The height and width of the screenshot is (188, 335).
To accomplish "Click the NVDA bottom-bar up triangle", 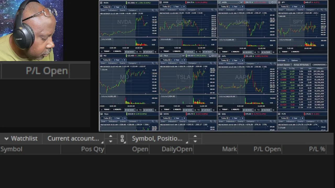I will click(102, 52).
